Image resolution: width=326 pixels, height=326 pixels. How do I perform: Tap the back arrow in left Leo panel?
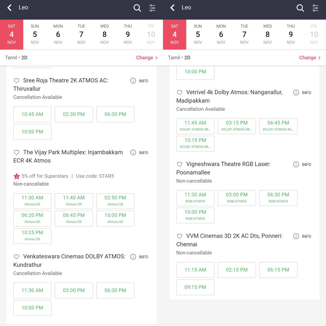pyautogui.click(x=10, y=8)
